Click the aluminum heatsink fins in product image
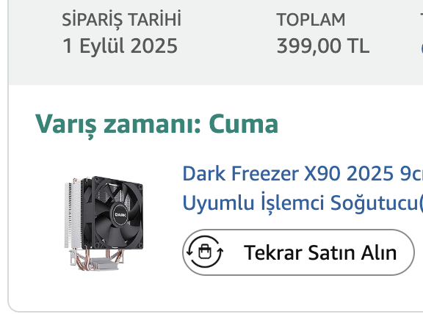Image resolution: width=423 pixels, height=314 pixels. click(72, 214)
